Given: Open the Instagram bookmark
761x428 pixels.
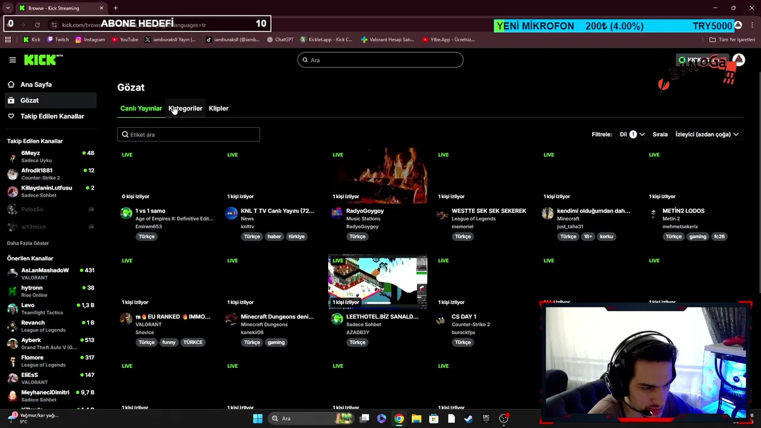Looking at the screenshot, I should (x=90, y=40).
